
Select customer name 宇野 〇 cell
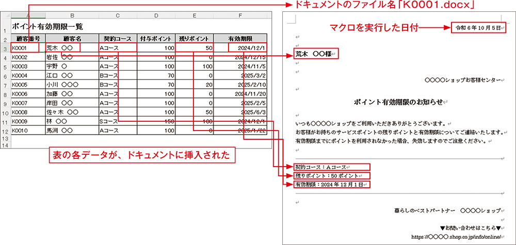point(72,67)
